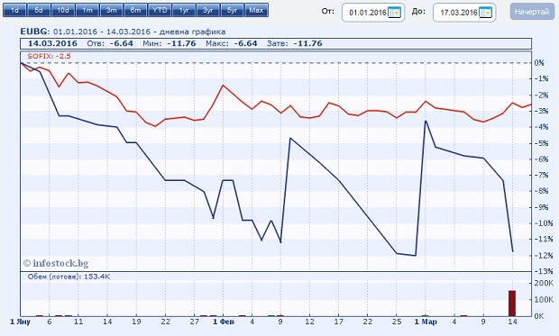559x336 pixels.
Task: Choose the 5yr range button
Action: coord(233,10)
